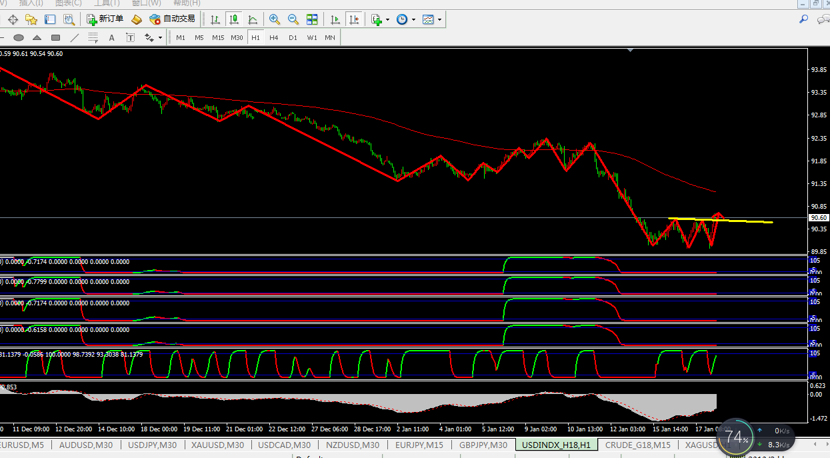Screen dimensions: 830x458
Task: Select the triangle drawing tool
Action: click(x=37, y=37)
